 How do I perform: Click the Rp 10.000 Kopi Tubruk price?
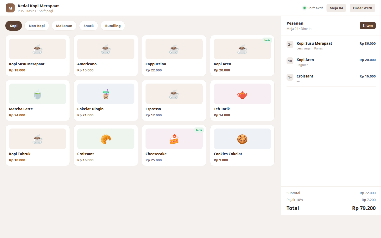pyautogui.click(x=17, y=160)
